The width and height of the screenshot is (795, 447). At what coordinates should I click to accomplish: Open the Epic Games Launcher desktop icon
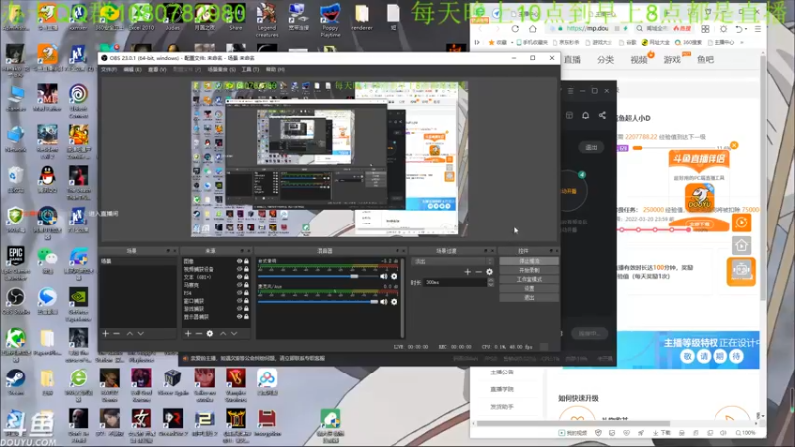(x=15, y=263)
